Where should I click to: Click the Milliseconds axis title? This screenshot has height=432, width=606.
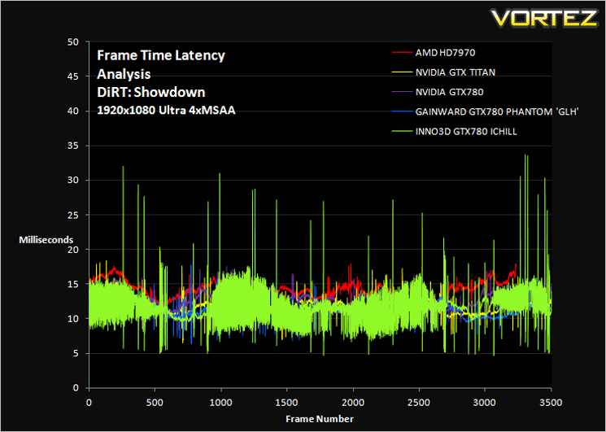tap(46, 240)
